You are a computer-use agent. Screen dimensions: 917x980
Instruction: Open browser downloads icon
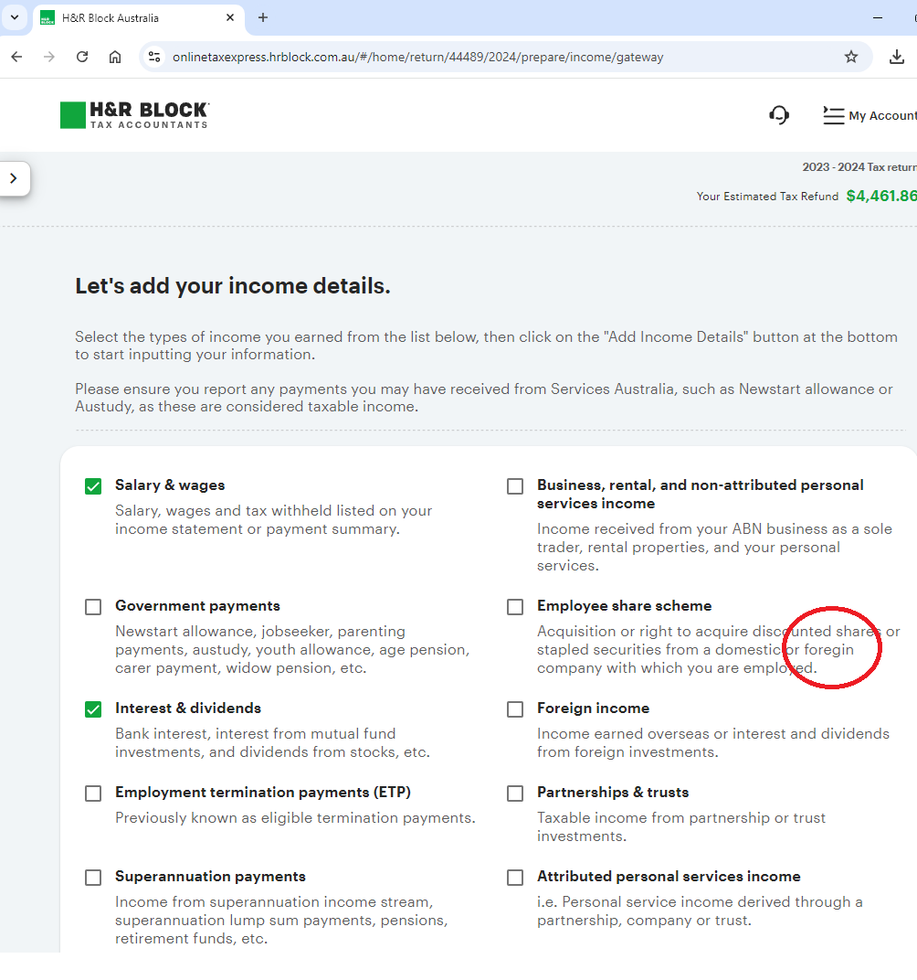pos(896,57)
